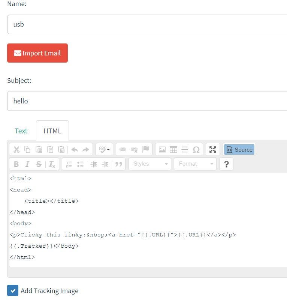Image resolution: width=287 pixels, height=302 pixels.
Task: Click the Maximize editor icon
Action: [x=213, y=150]
